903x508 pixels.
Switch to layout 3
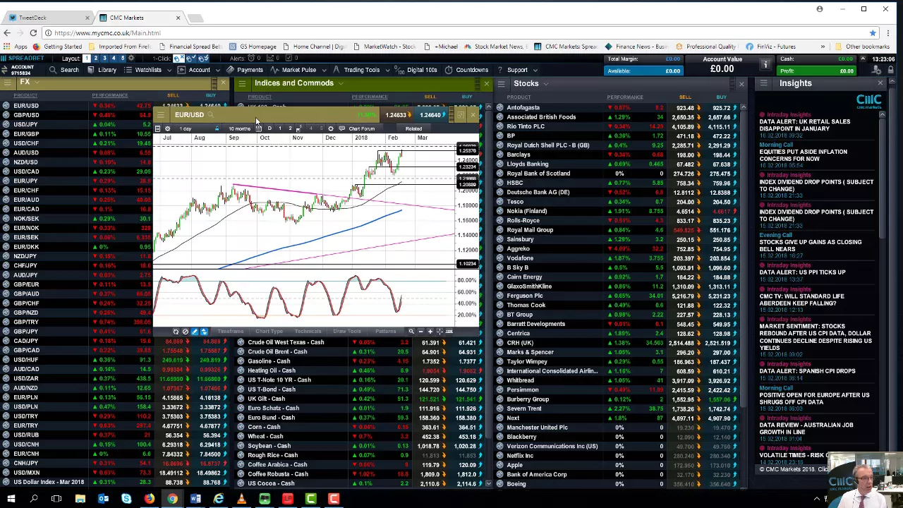coord(104,58)
